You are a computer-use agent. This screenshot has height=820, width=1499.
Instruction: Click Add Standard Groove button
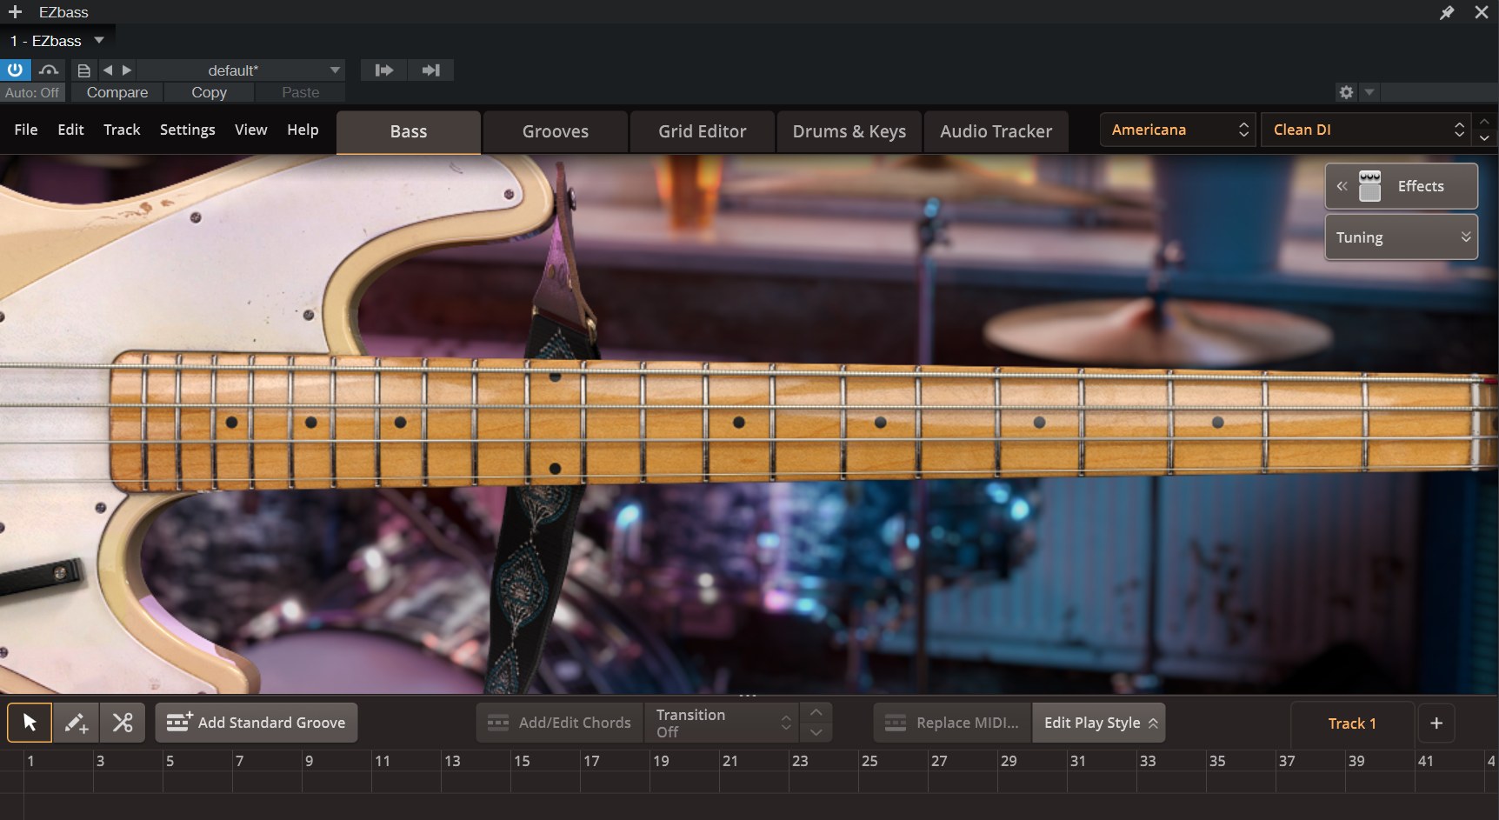coord(256,723)
